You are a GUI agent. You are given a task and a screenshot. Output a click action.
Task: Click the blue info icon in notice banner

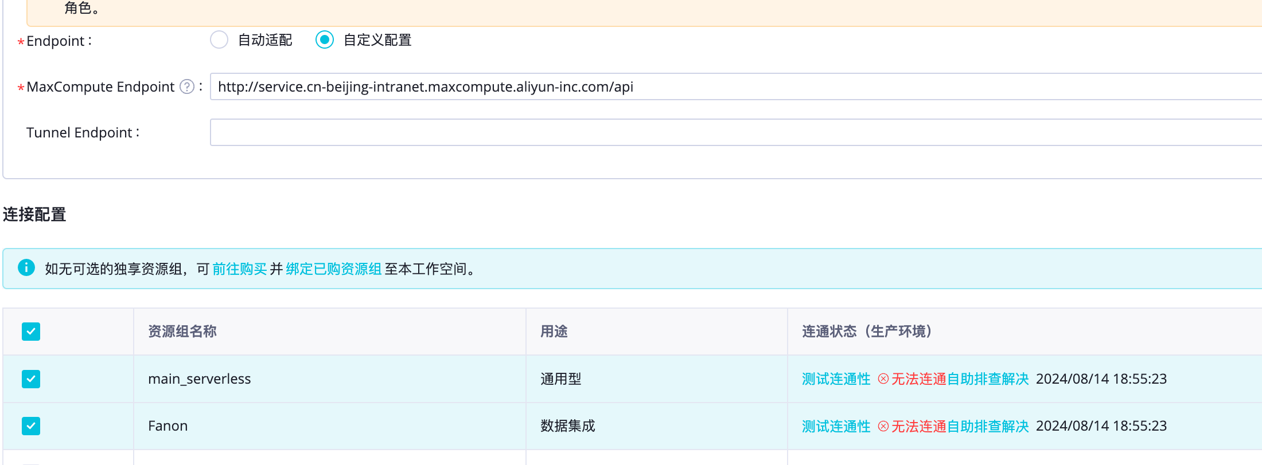(26, 267)
